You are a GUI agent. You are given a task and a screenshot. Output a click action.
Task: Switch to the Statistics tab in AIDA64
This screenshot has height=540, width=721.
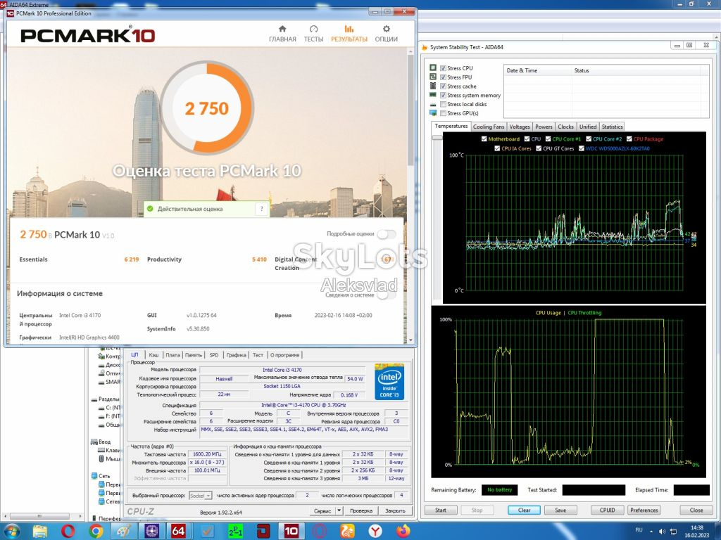click(612, 127)
